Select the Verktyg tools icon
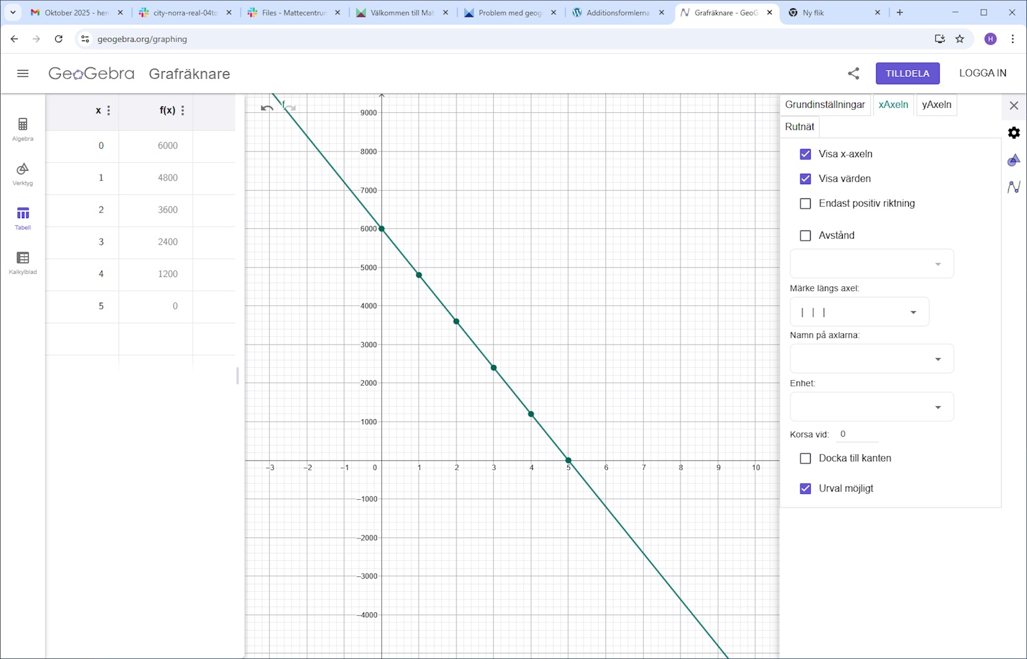This screenshot has height=659, width=1027. point(22,173)
